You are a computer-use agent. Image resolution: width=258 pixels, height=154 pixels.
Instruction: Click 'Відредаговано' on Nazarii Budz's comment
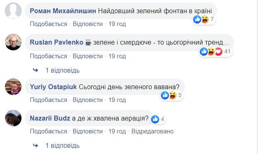153,131
